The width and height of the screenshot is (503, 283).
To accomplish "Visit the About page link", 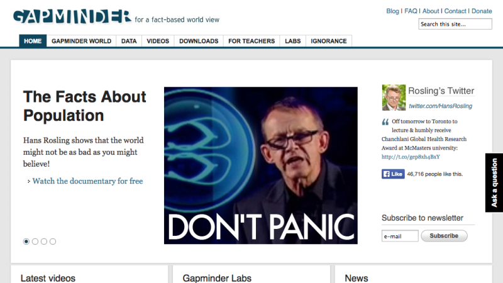I will click(x=431, y=11).
